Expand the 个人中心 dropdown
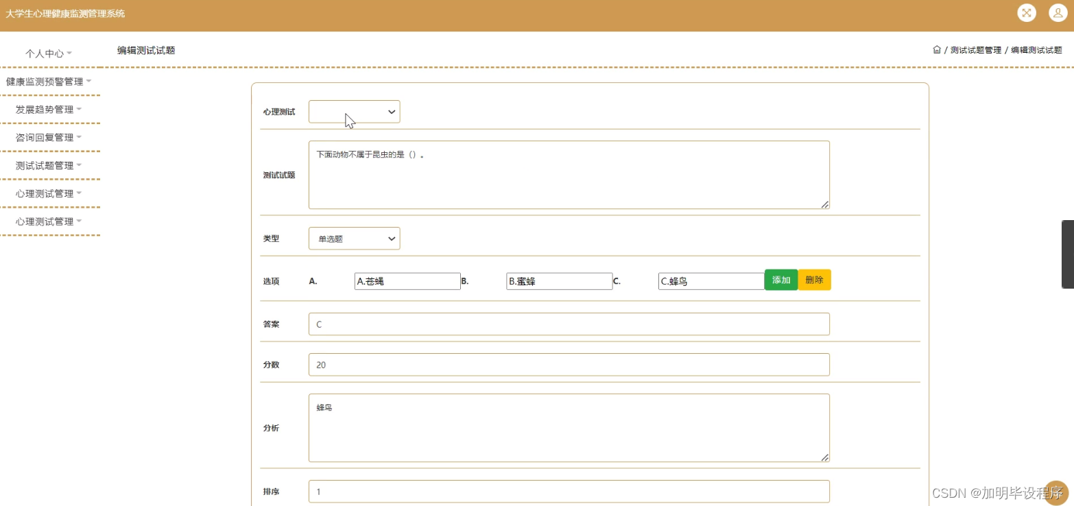 click(x=48, y=53)
